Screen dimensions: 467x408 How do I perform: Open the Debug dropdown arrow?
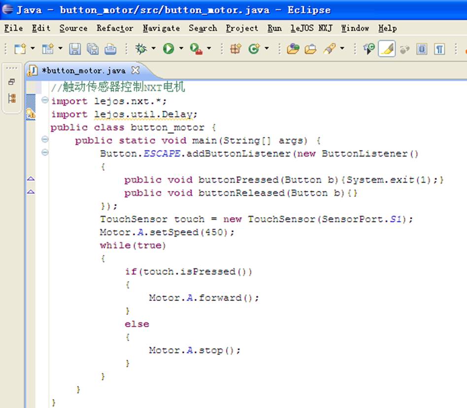pos(153,48)
